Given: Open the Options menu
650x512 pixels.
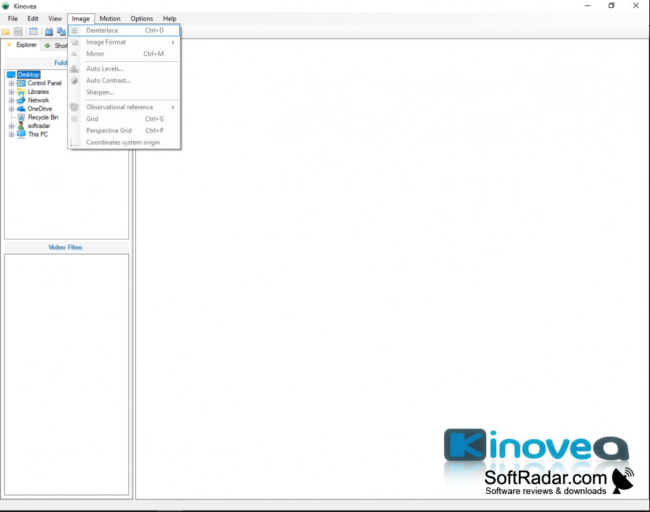Looking at the screenshot, I should [142, 19].
